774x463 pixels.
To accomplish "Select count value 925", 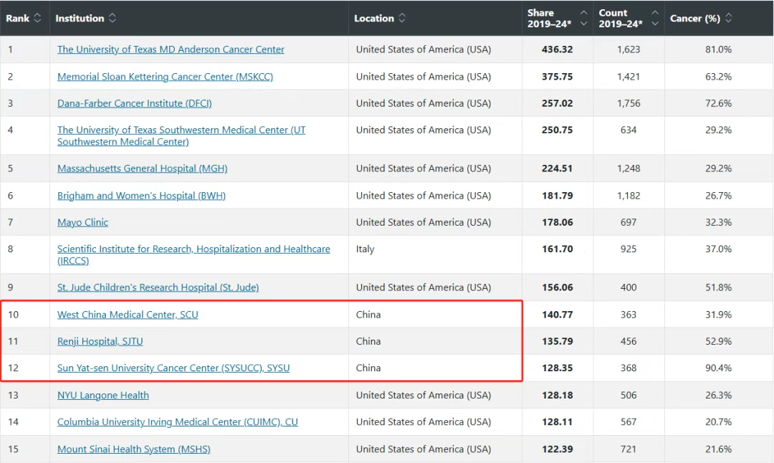I will (x=629, y=249).
